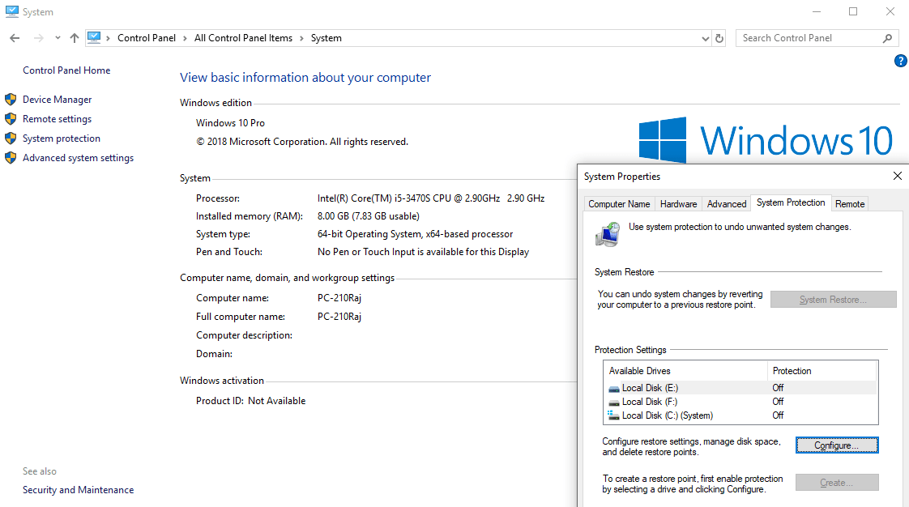Image resolution: width=909 pixels, height=507 pixels.
Task: Click the computer icon in the address bar
Action: [x=94, y=38]
